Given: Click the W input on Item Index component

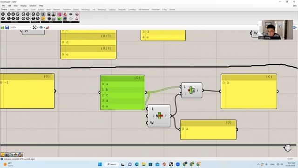Looking at the screenshot, I should 152,123.
